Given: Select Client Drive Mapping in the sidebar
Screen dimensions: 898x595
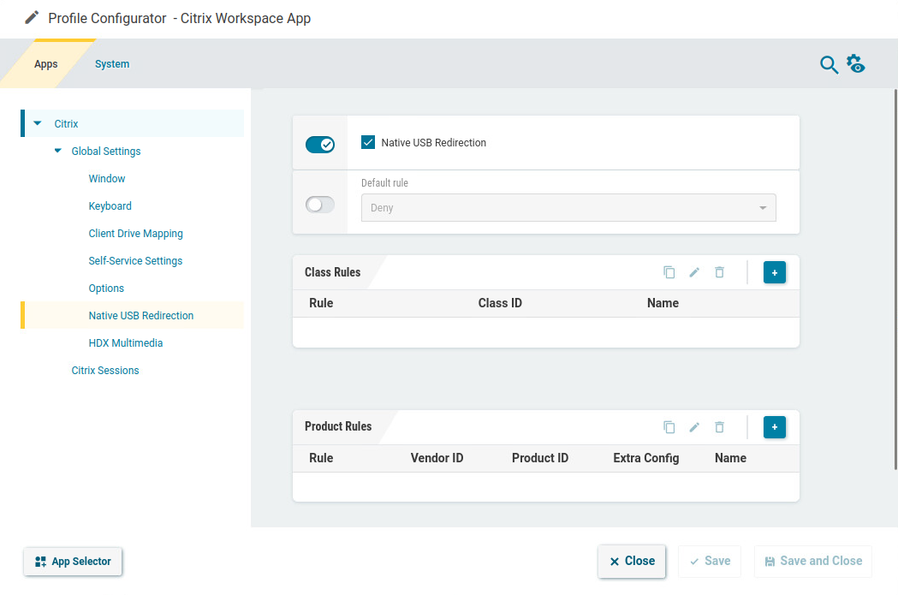Looking at the screenshot, I should pyautogui.click(x=135, y=233).
